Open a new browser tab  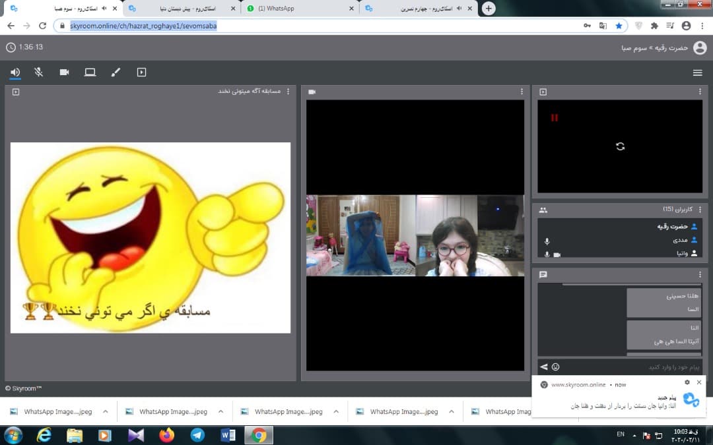[x=489, y=9]
